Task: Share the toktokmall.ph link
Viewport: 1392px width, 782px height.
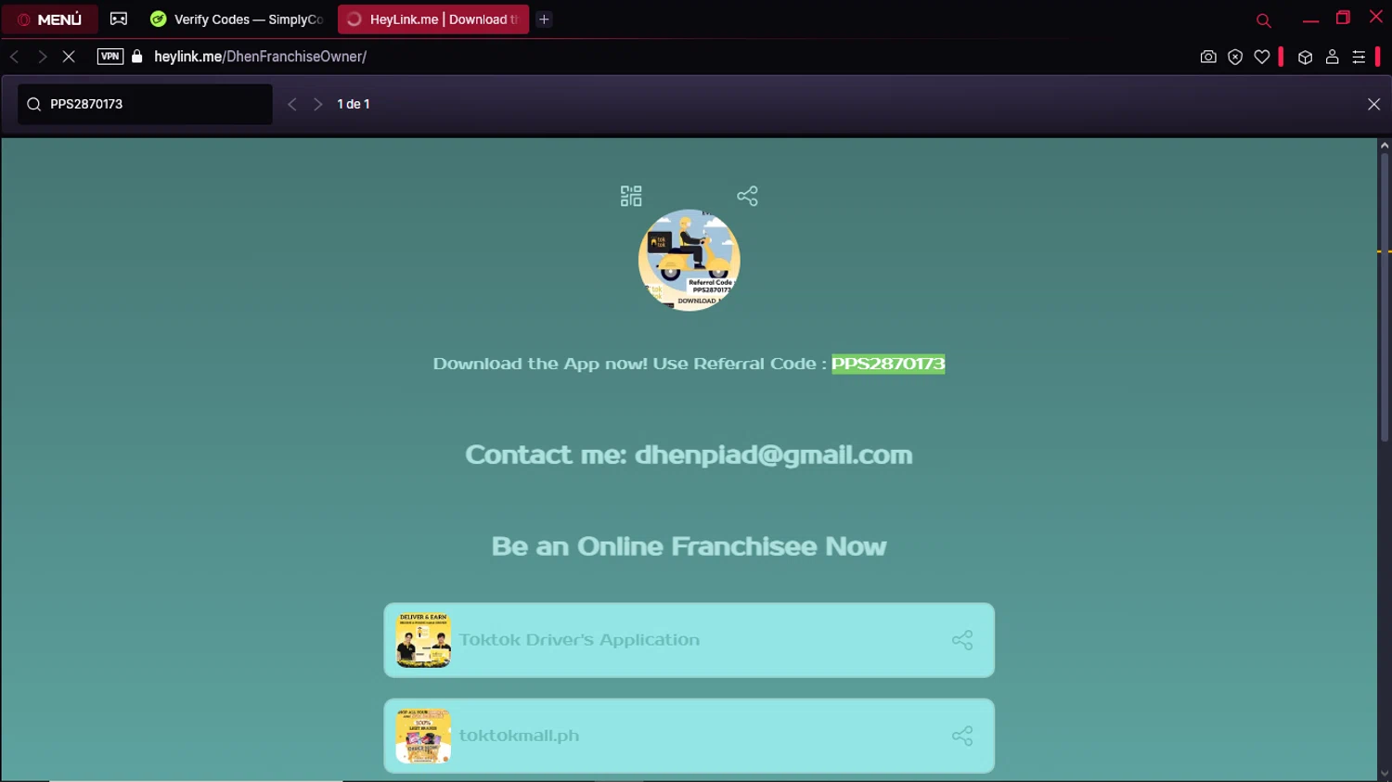Action: click(962, 736)
